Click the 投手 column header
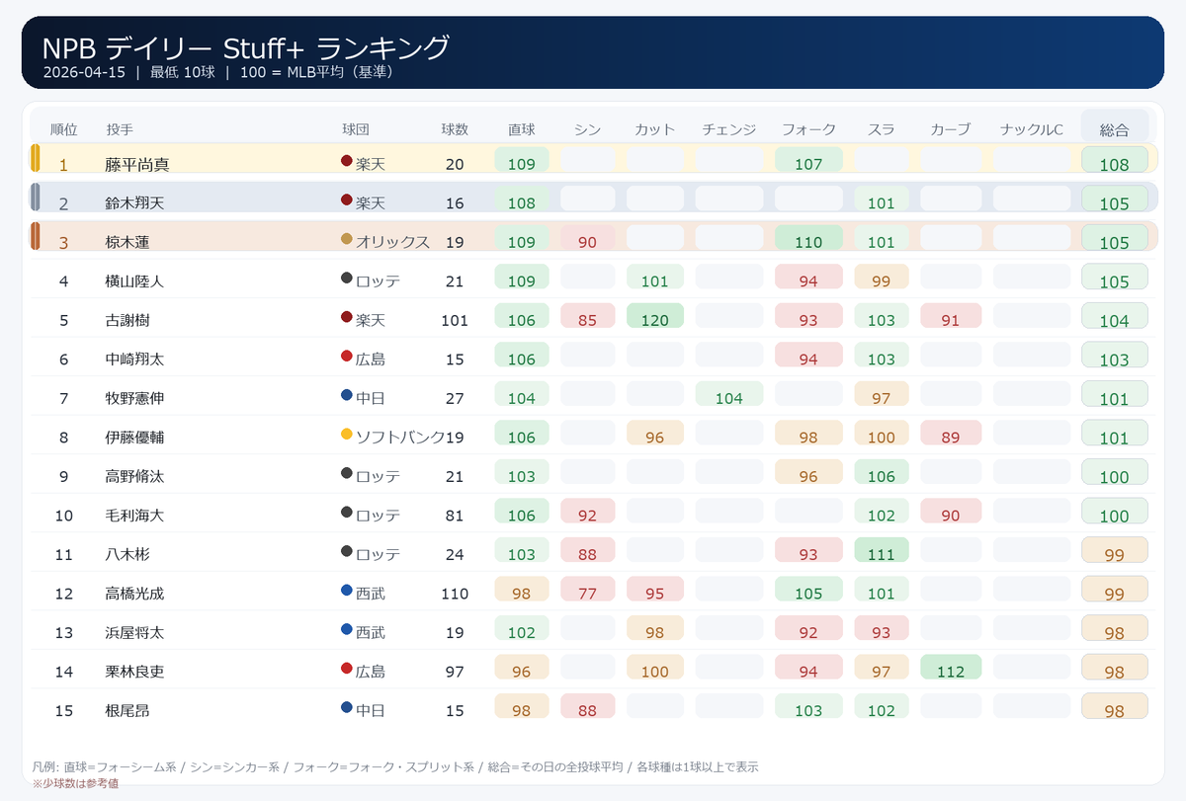Image resolution: width=1186 pixels, height=801 pixels. tap(120, 129)
